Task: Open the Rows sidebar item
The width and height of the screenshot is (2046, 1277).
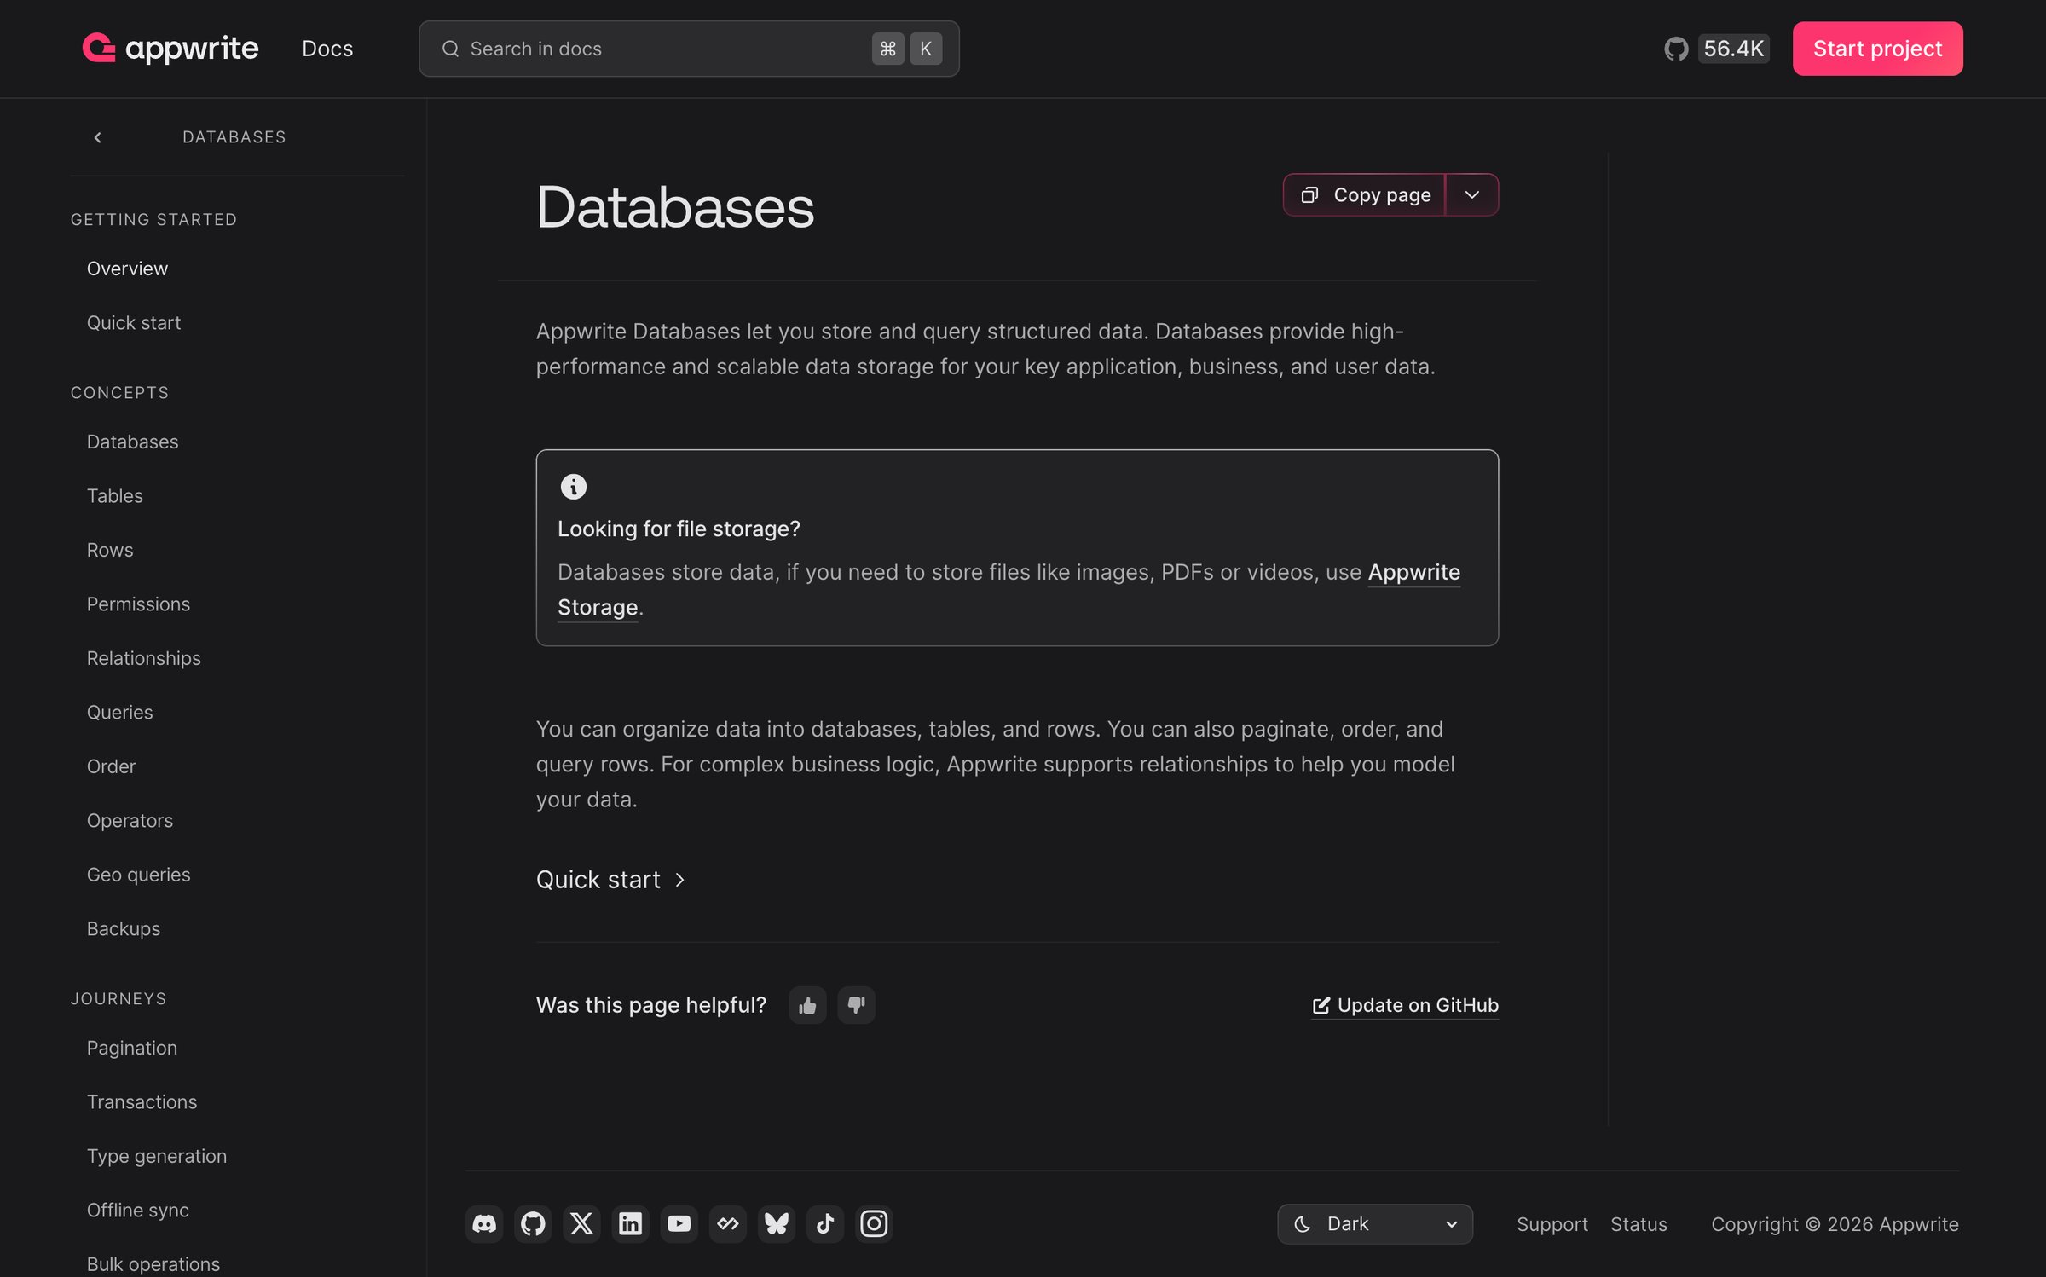Action: 110,550
